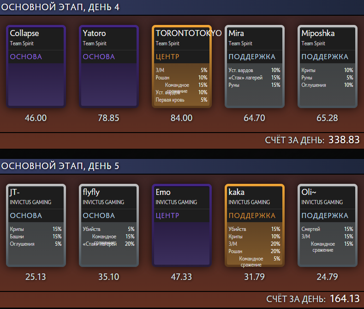Click the 47.33 score under Emo

pos(181,277)
